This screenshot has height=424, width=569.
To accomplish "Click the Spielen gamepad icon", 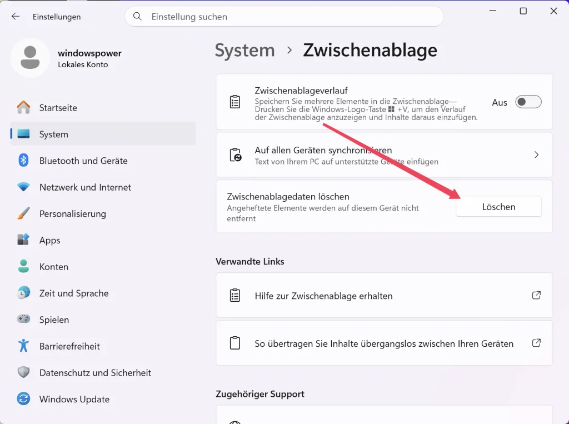I will coord(23,319).
